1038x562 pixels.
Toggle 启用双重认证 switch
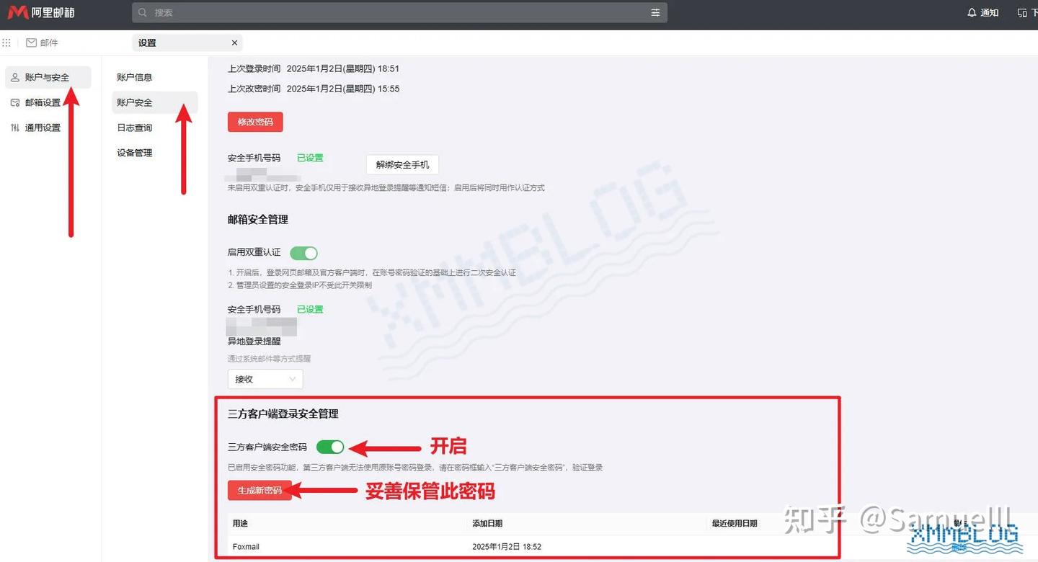303,253
